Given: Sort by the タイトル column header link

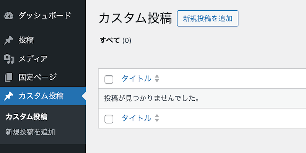Looking at the screenshot, I should (136, 79).
